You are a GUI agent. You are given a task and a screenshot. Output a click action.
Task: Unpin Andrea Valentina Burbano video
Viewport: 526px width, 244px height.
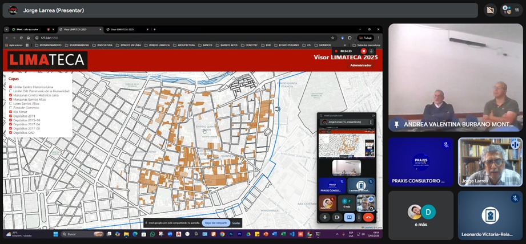click(x=396, y=124)
